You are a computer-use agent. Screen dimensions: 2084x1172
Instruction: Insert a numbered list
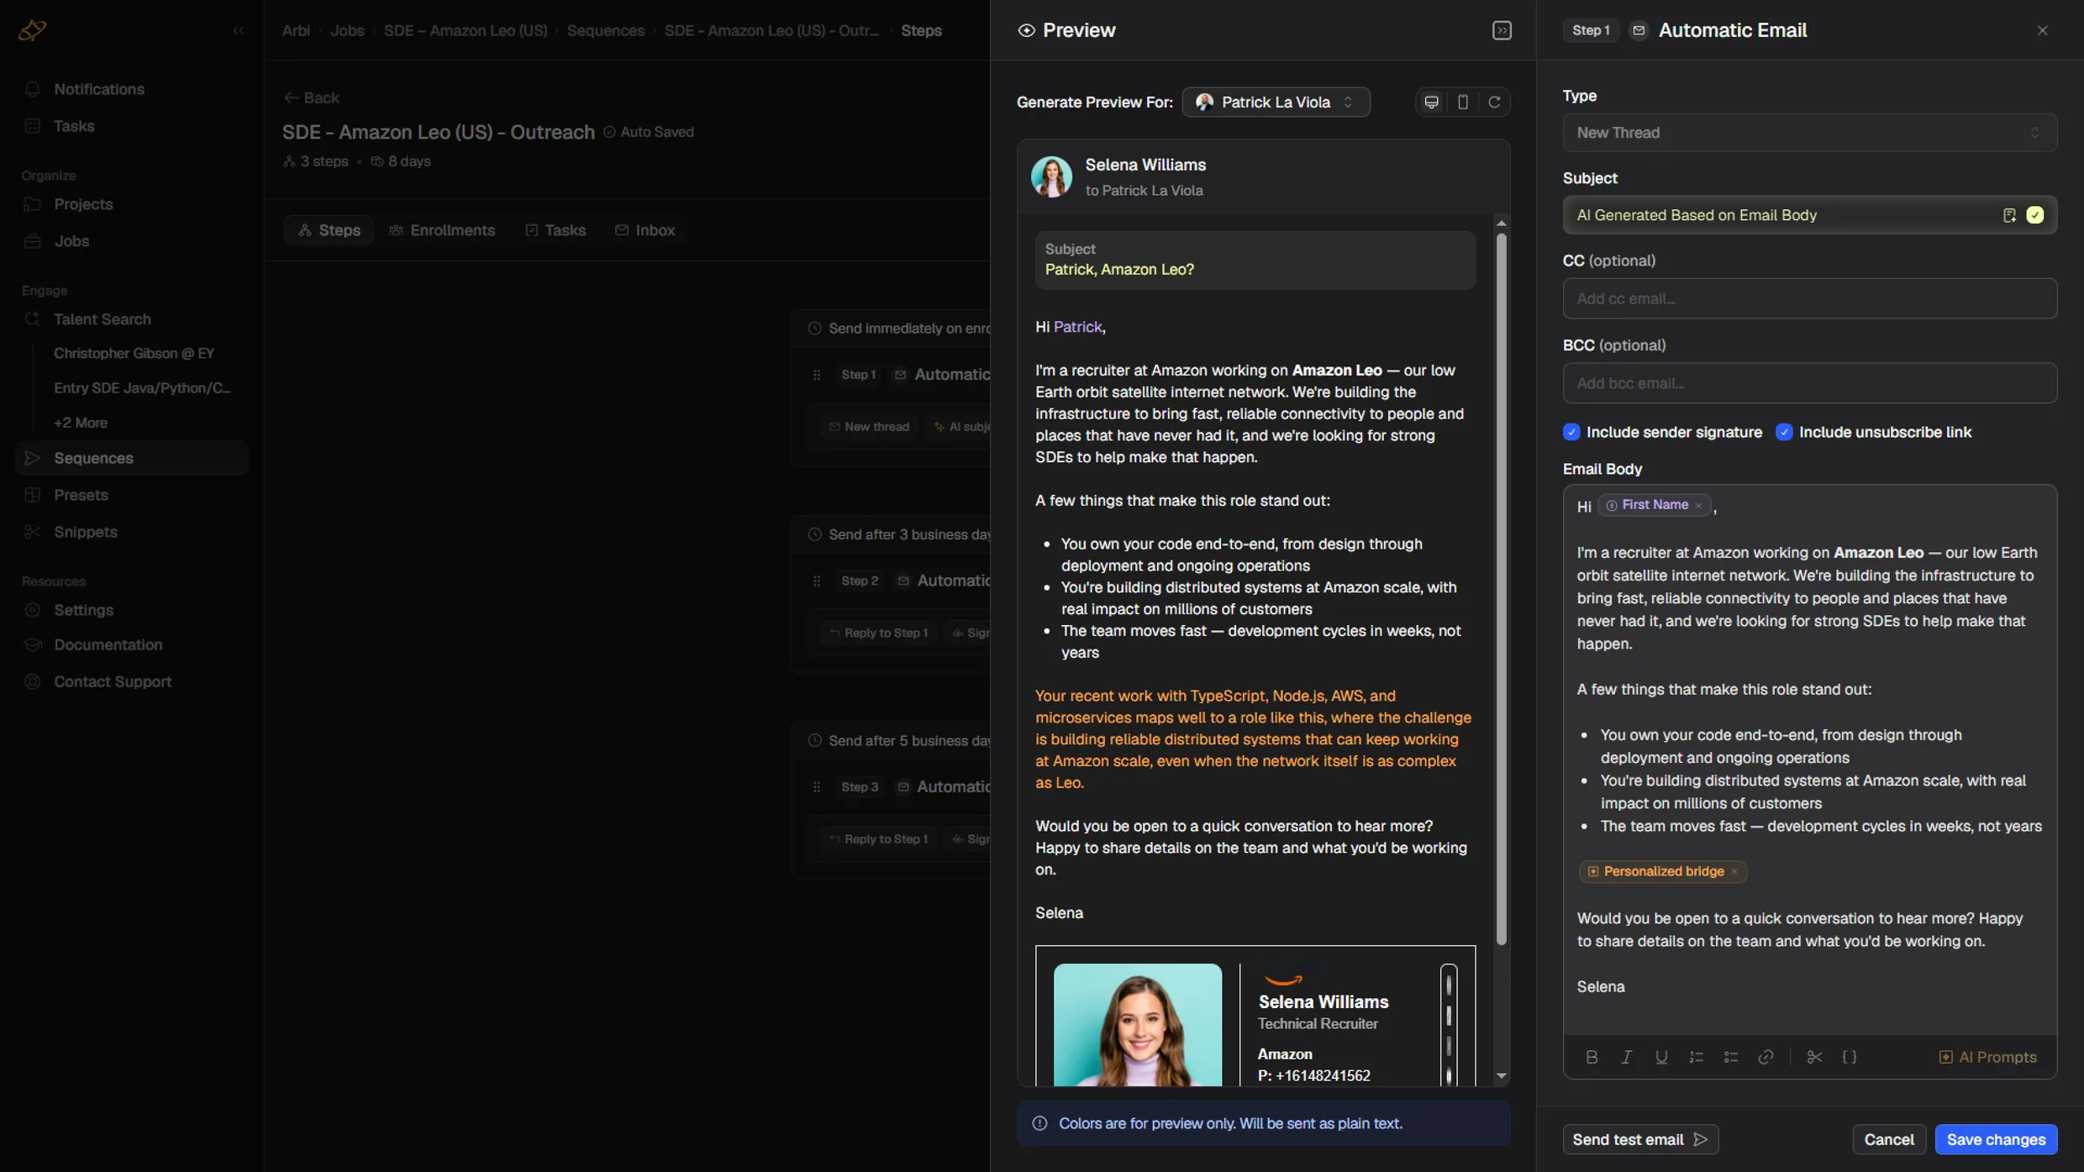click(1696, 1057)
